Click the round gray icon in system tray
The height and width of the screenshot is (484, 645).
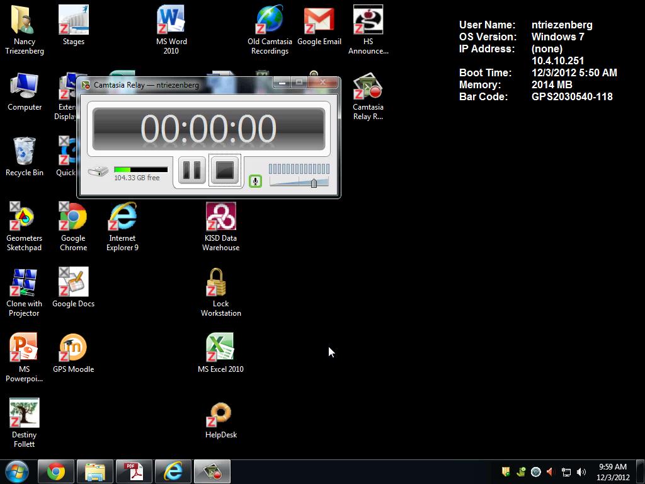point(535,471)
